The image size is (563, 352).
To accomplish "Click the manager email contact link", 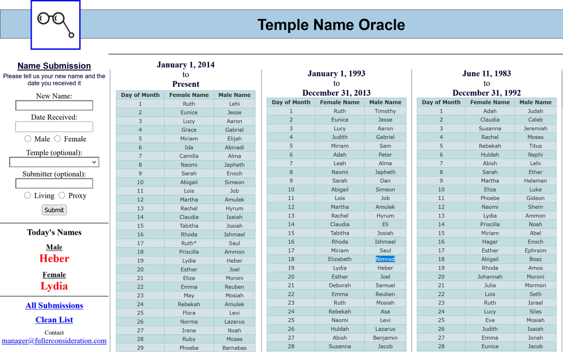I will [54, 341].
